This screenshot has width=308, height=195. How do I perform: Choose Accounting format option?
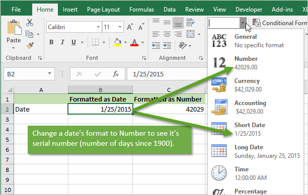256,107
